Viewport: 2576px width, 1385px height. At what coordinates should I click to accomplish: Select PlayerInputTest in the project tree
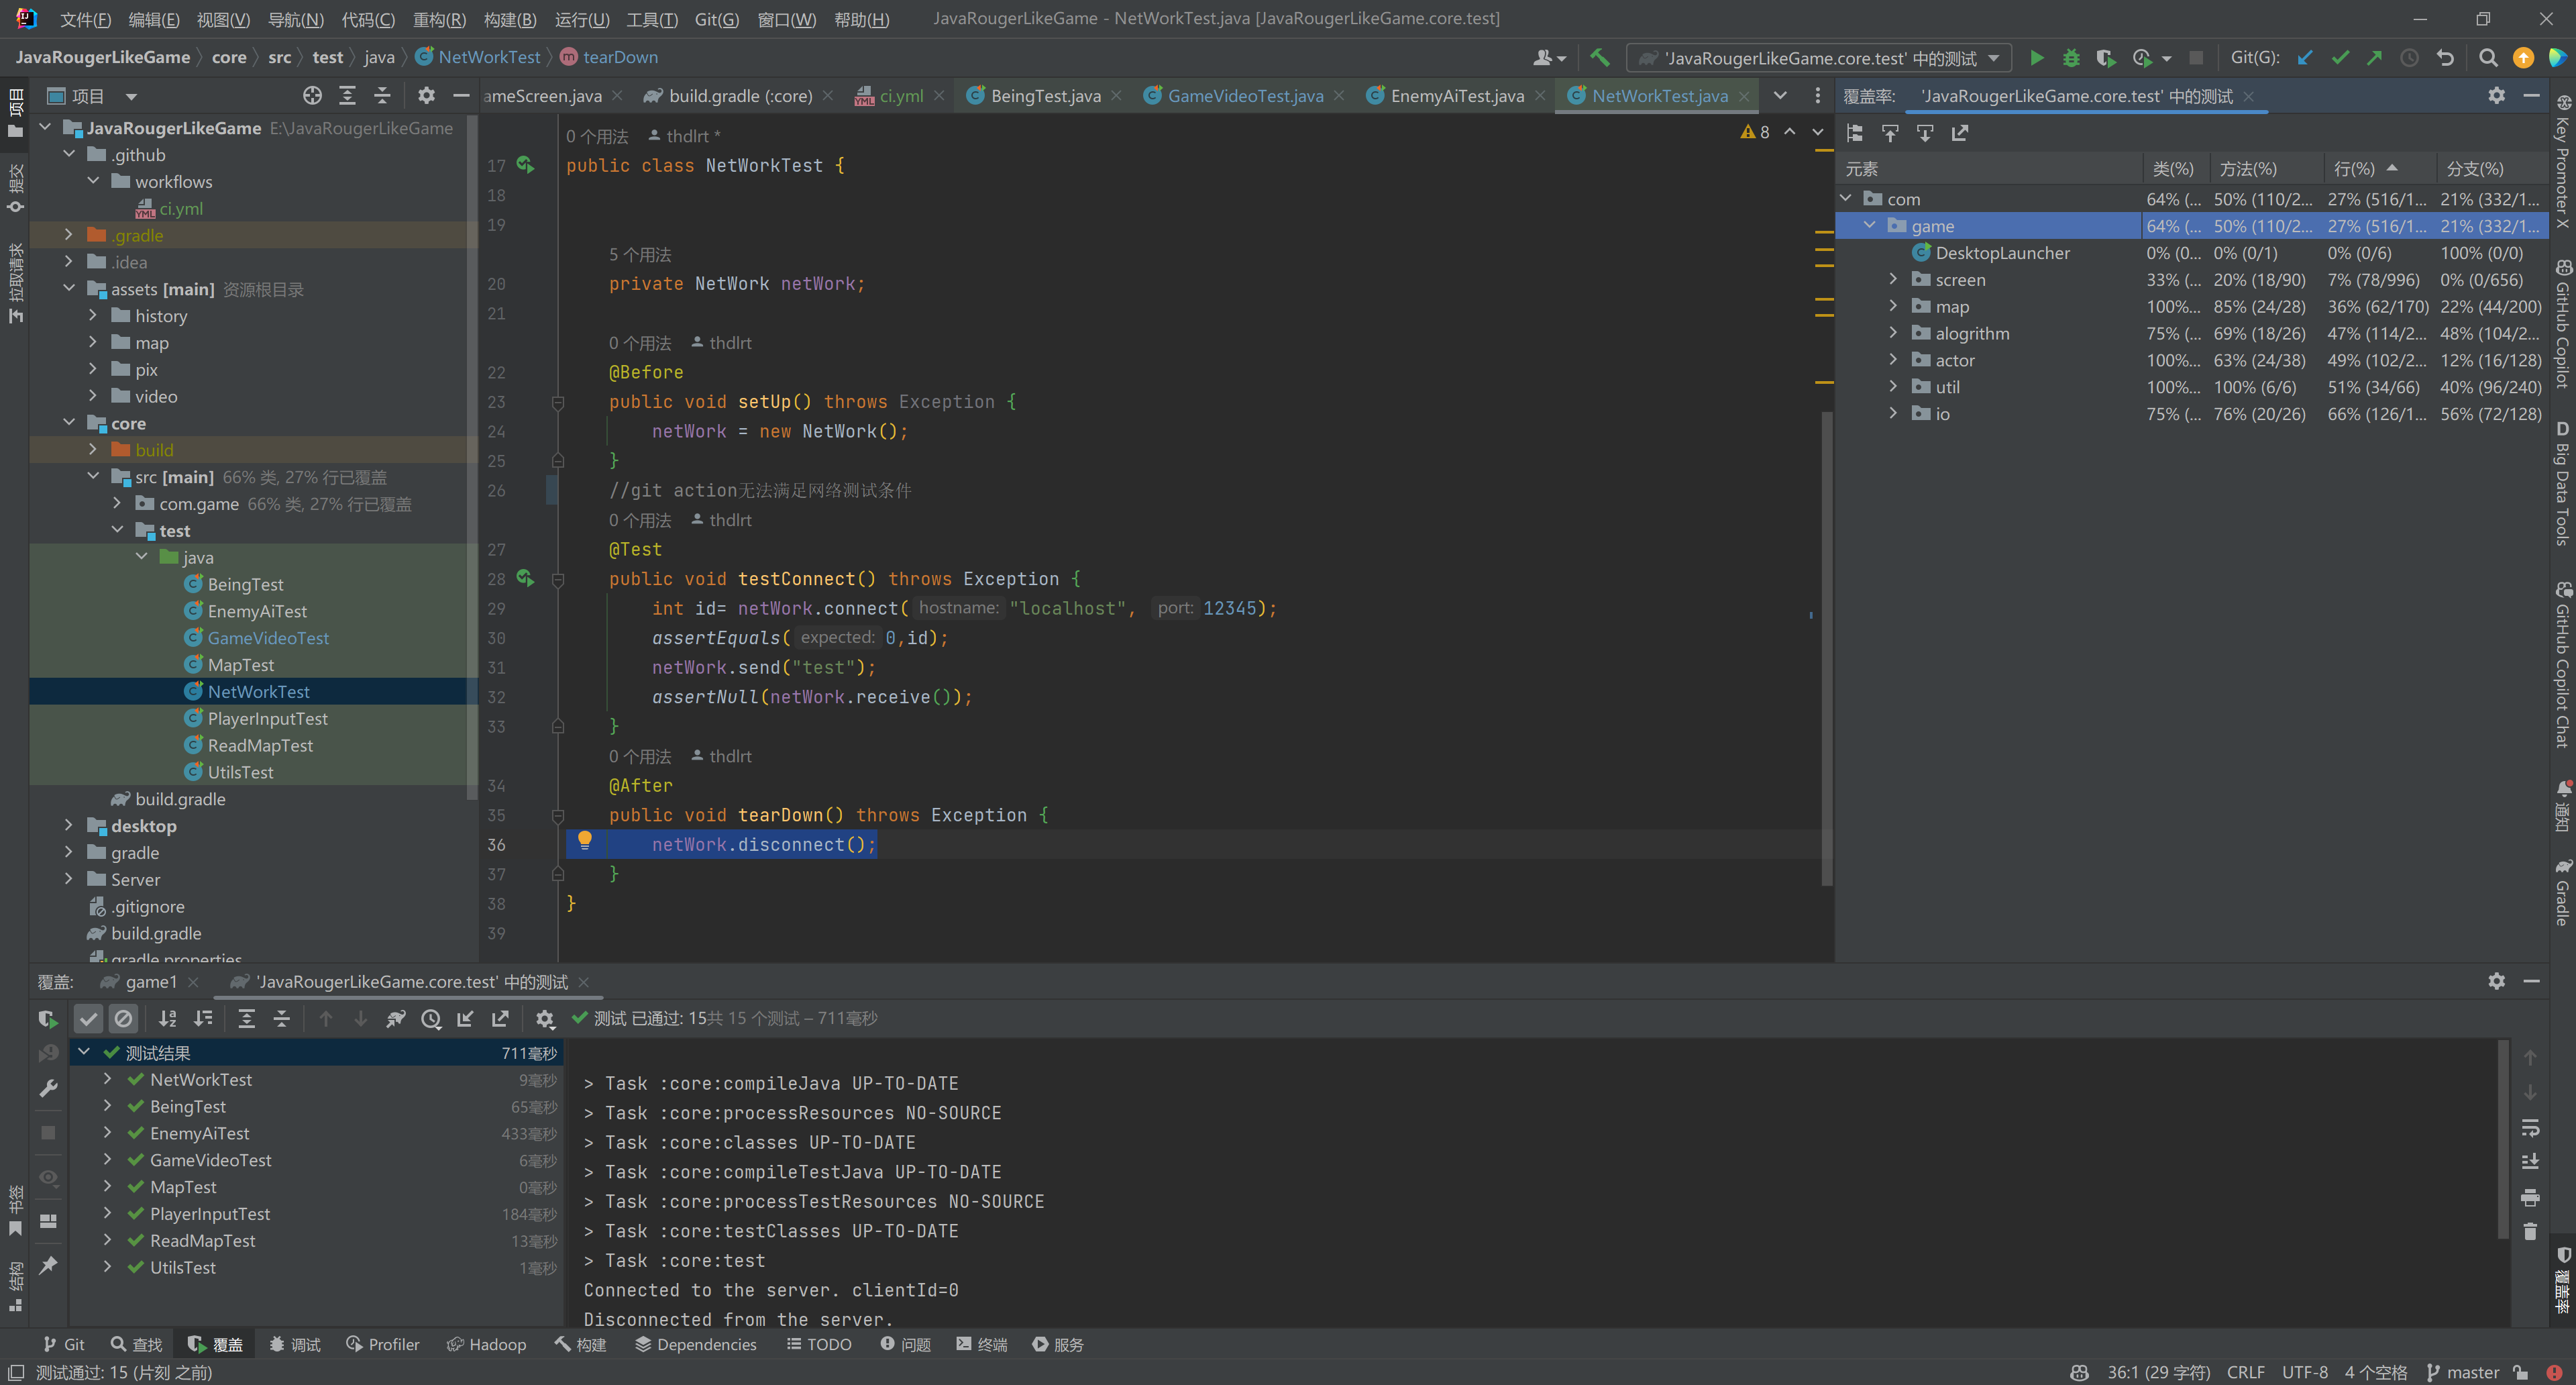[x=267, y=719]
